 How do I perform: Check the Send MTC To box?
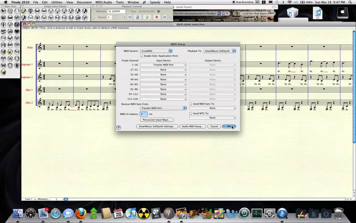tap(191, 113)
